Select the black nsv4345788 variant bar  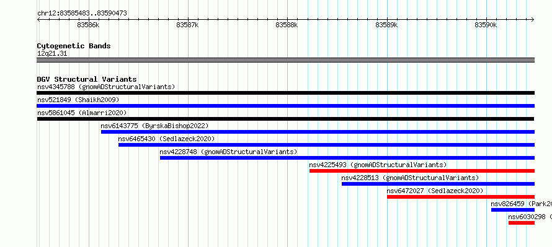tap(285, 93)
